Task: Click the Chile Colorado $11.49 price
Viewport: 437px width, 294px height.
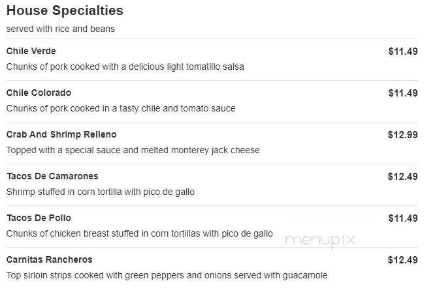Action: pyautogui.click(x=403, y=93)
